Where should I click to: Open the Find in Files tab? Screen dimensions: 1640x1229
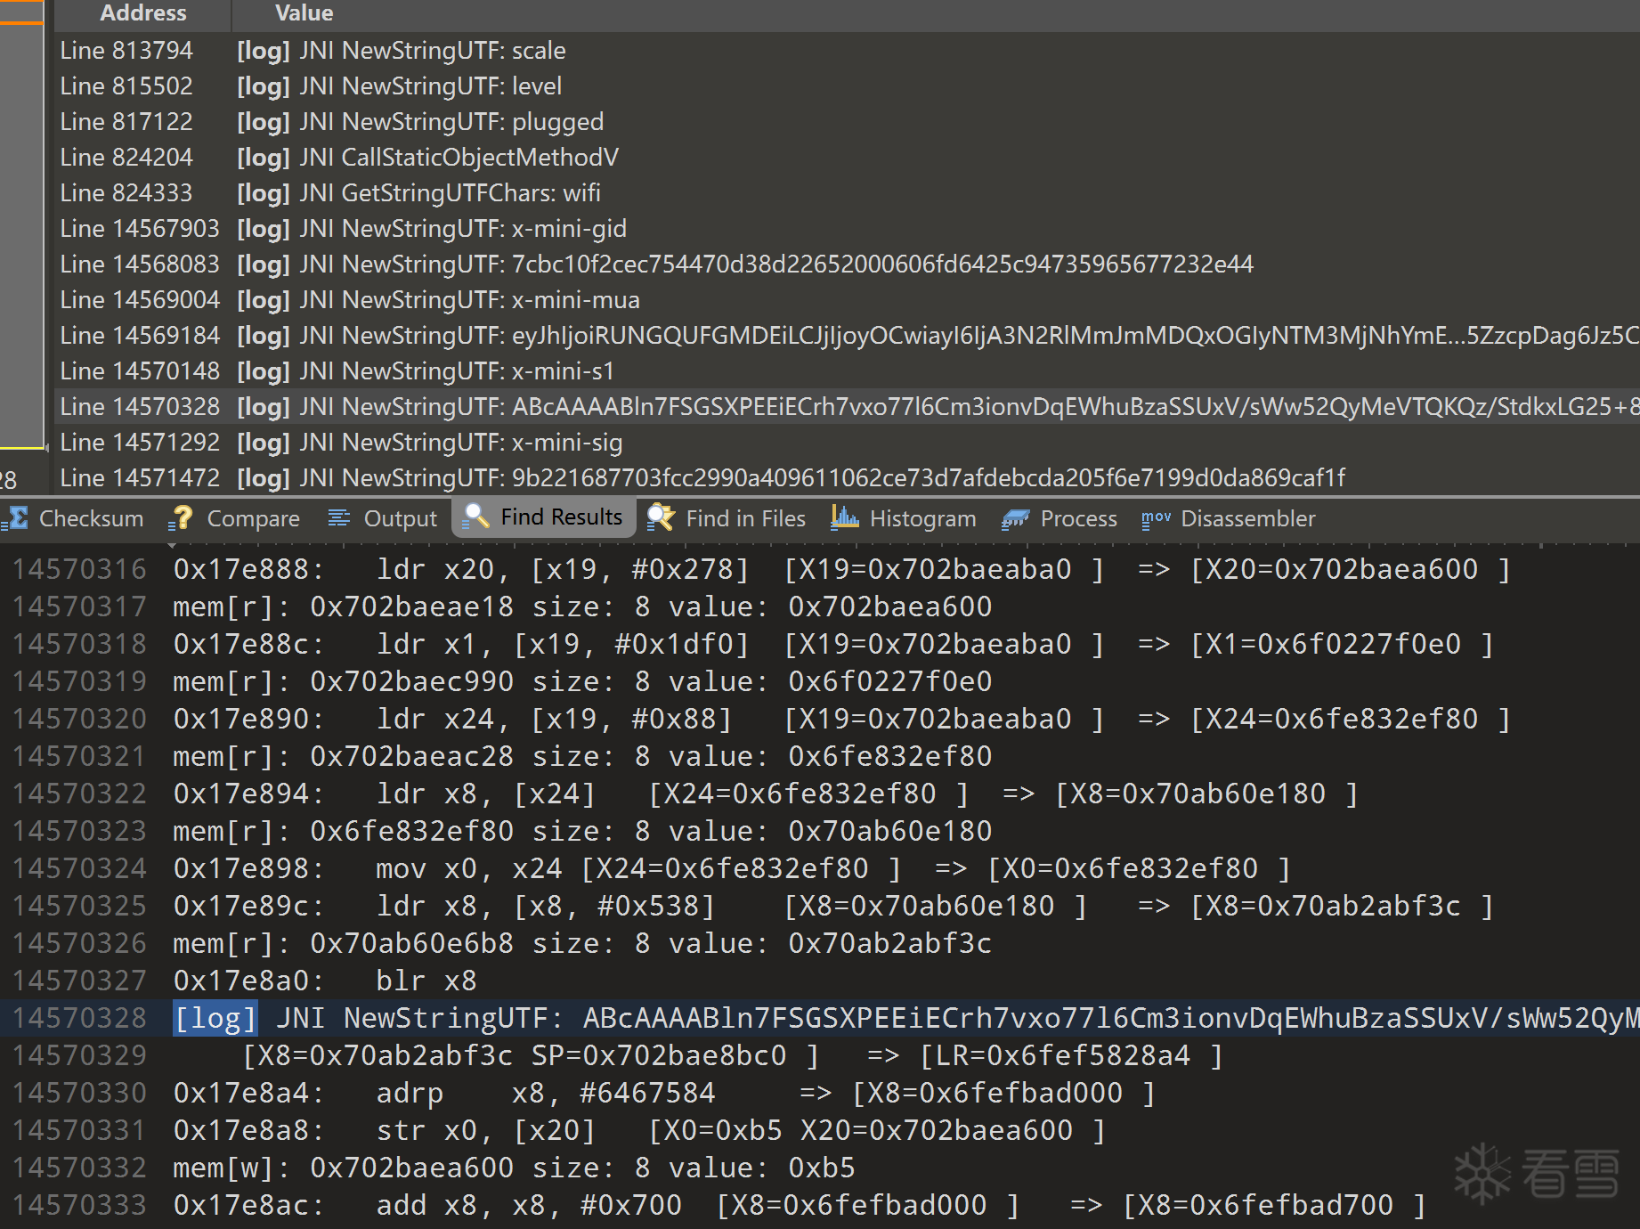(727, 518)
